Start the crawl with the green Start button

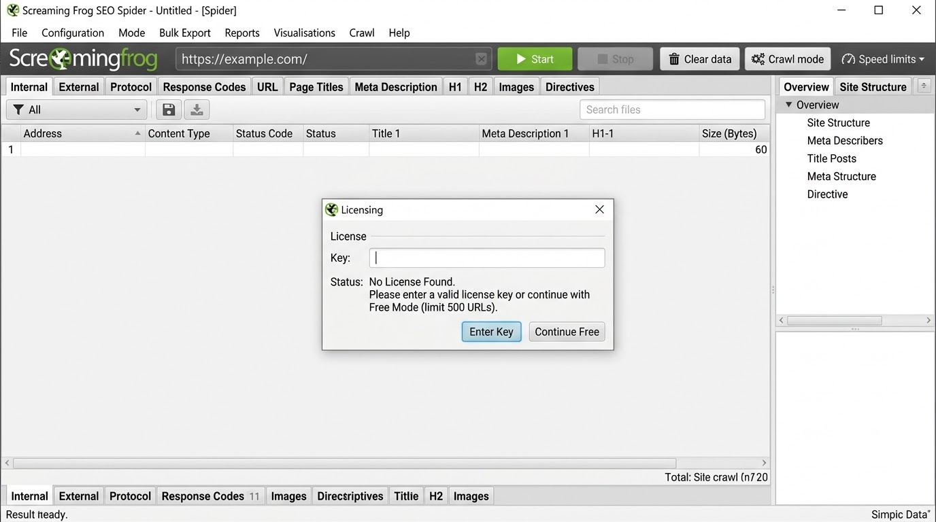pos(535,59)
